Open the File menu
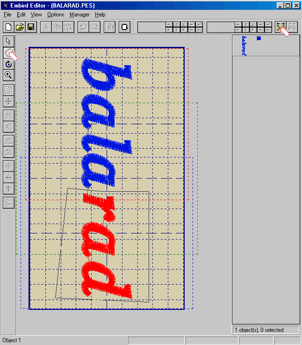Screen dimensions: 302x345 [x=7, y=15]
